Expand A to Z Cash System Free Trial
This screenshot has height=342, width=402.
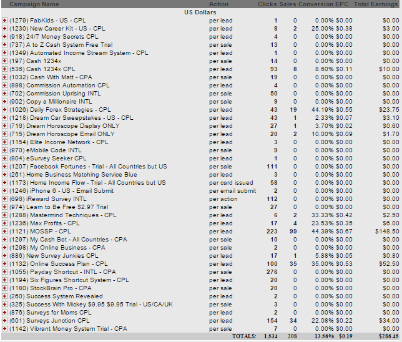point(4,44)
